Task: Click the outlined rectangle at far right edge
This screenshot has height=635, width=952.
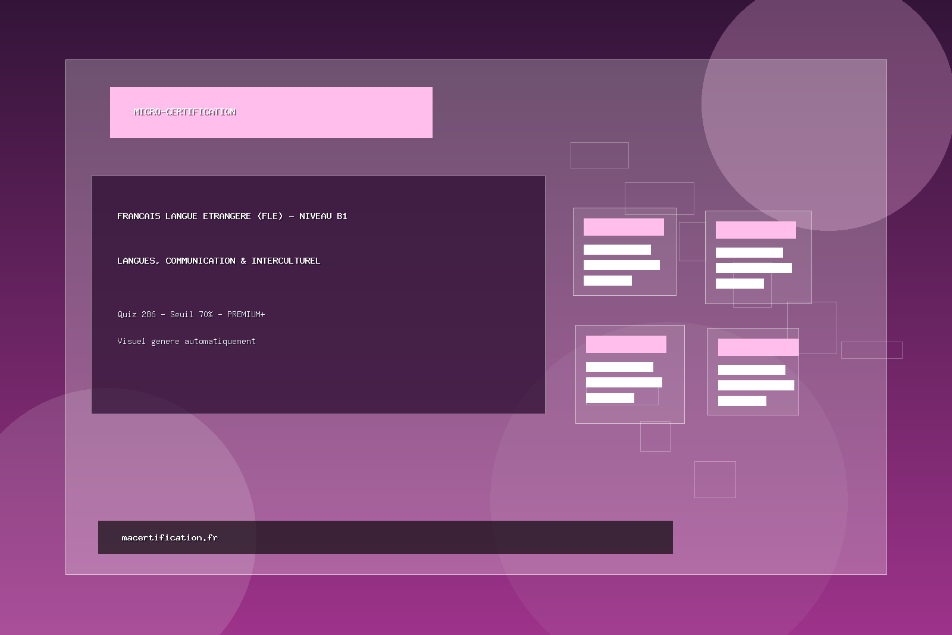Action: (872, 350)
